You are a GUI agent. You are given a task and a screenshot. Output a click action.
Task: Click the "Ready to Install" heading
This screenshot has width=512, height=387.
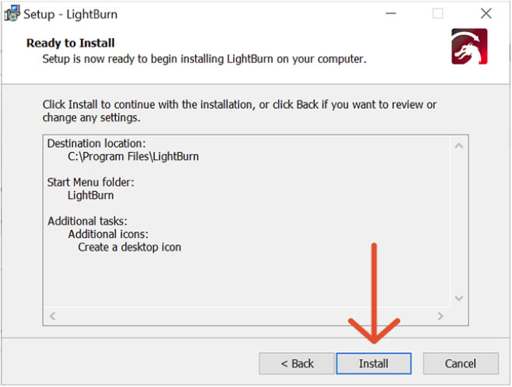71,43
